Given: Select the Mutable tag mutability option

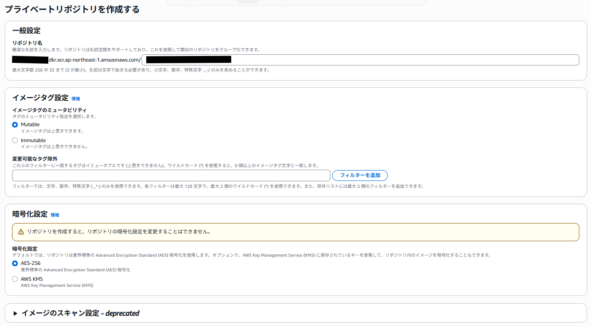Looking at the screenshot, I should (15, 125).
